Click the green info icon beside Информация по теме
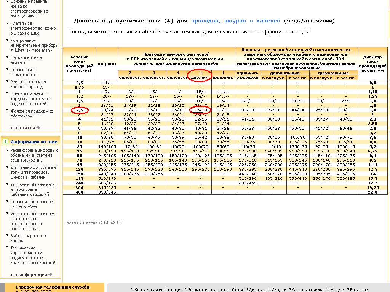 5,141
